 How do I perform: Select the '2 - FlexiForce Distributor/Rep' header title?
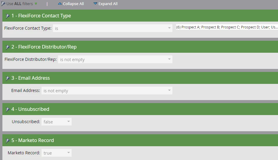pos(44,47)
